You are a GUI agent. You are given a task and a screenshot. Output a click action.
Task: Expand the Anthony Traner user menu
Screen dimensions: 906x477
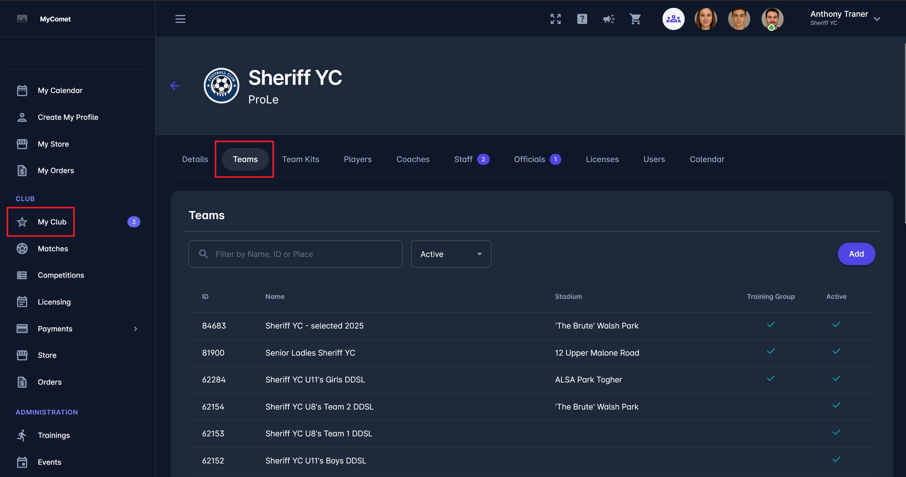point(877,19)
